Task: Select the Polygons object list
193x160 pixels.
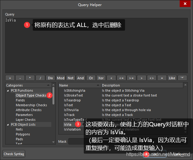Action: pyautogui.click(x=23, y=134)
